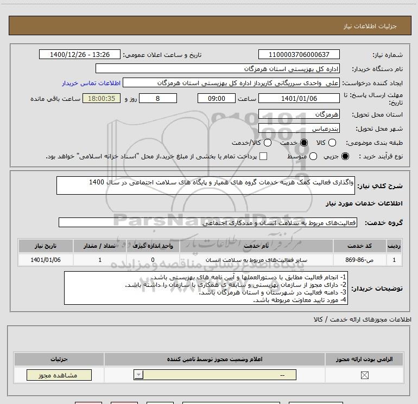
Task: Click the اعلام وضعیت مجوز header
Action: coord(214,359)
